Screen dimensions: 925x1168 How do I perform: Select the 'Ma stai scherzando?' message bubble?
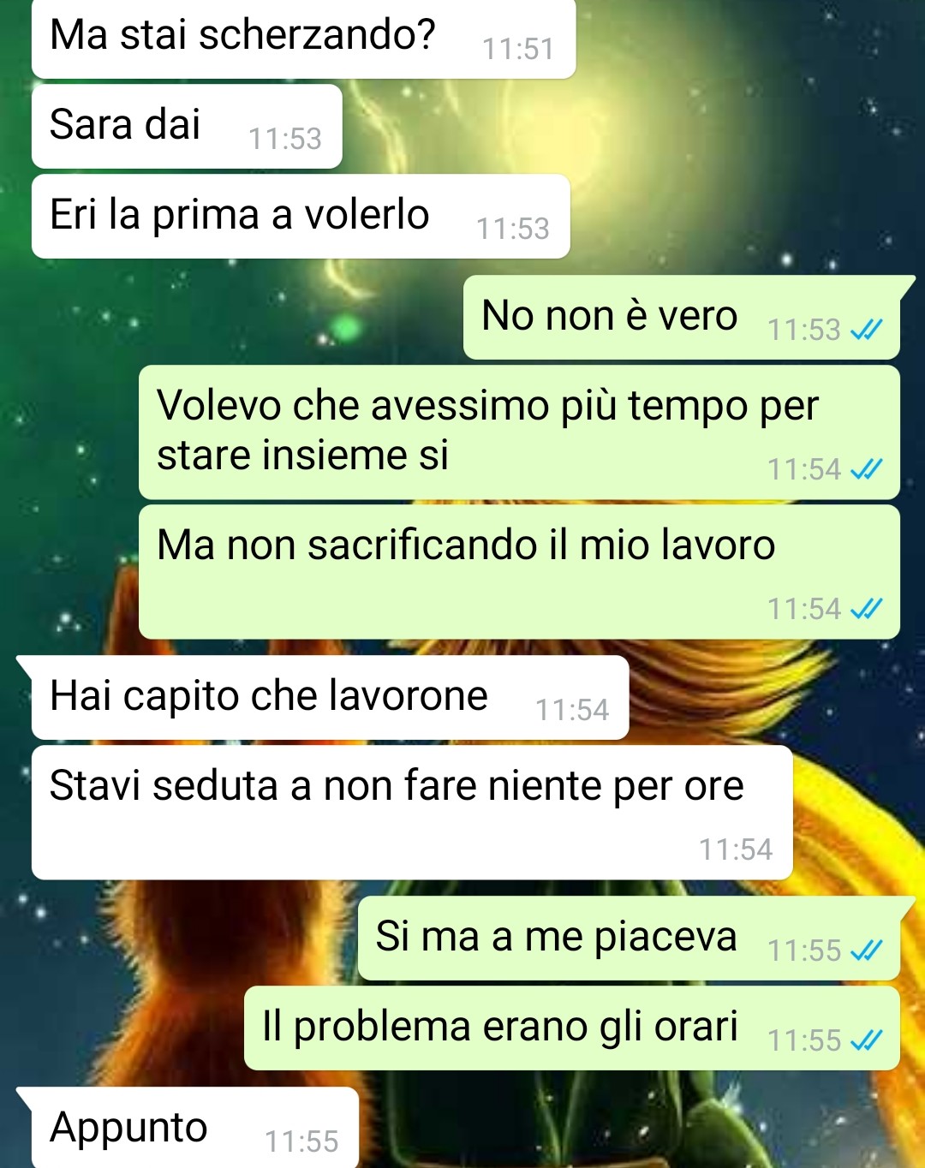click(x=303, y=39)
